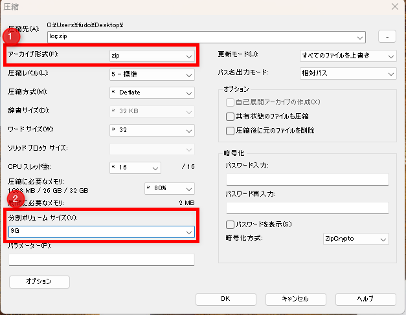
Task: Expand the memory usage 80% dropdown
Action: 168,188
